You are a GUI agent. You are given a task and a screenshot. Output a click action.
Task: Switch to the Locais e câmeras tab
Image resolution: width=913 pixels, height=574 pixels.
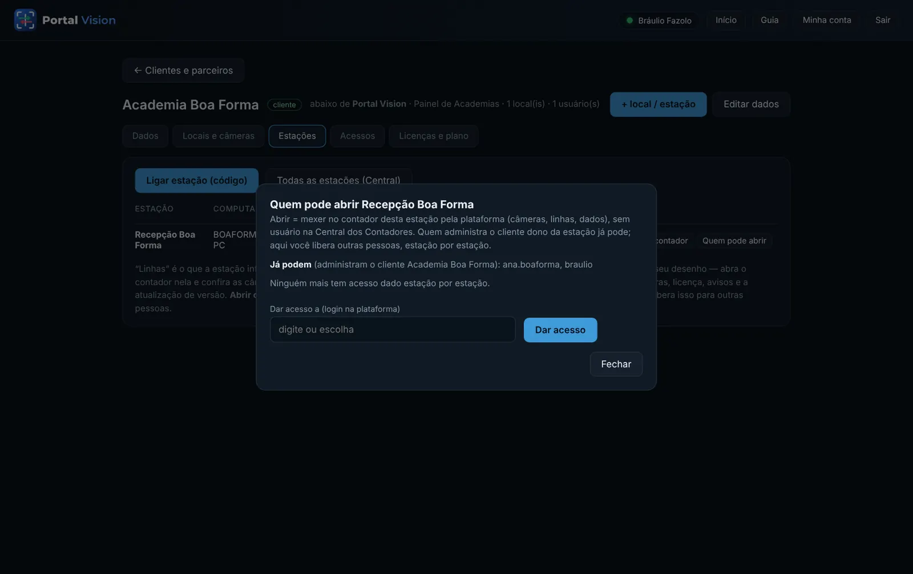click(219, 136)
